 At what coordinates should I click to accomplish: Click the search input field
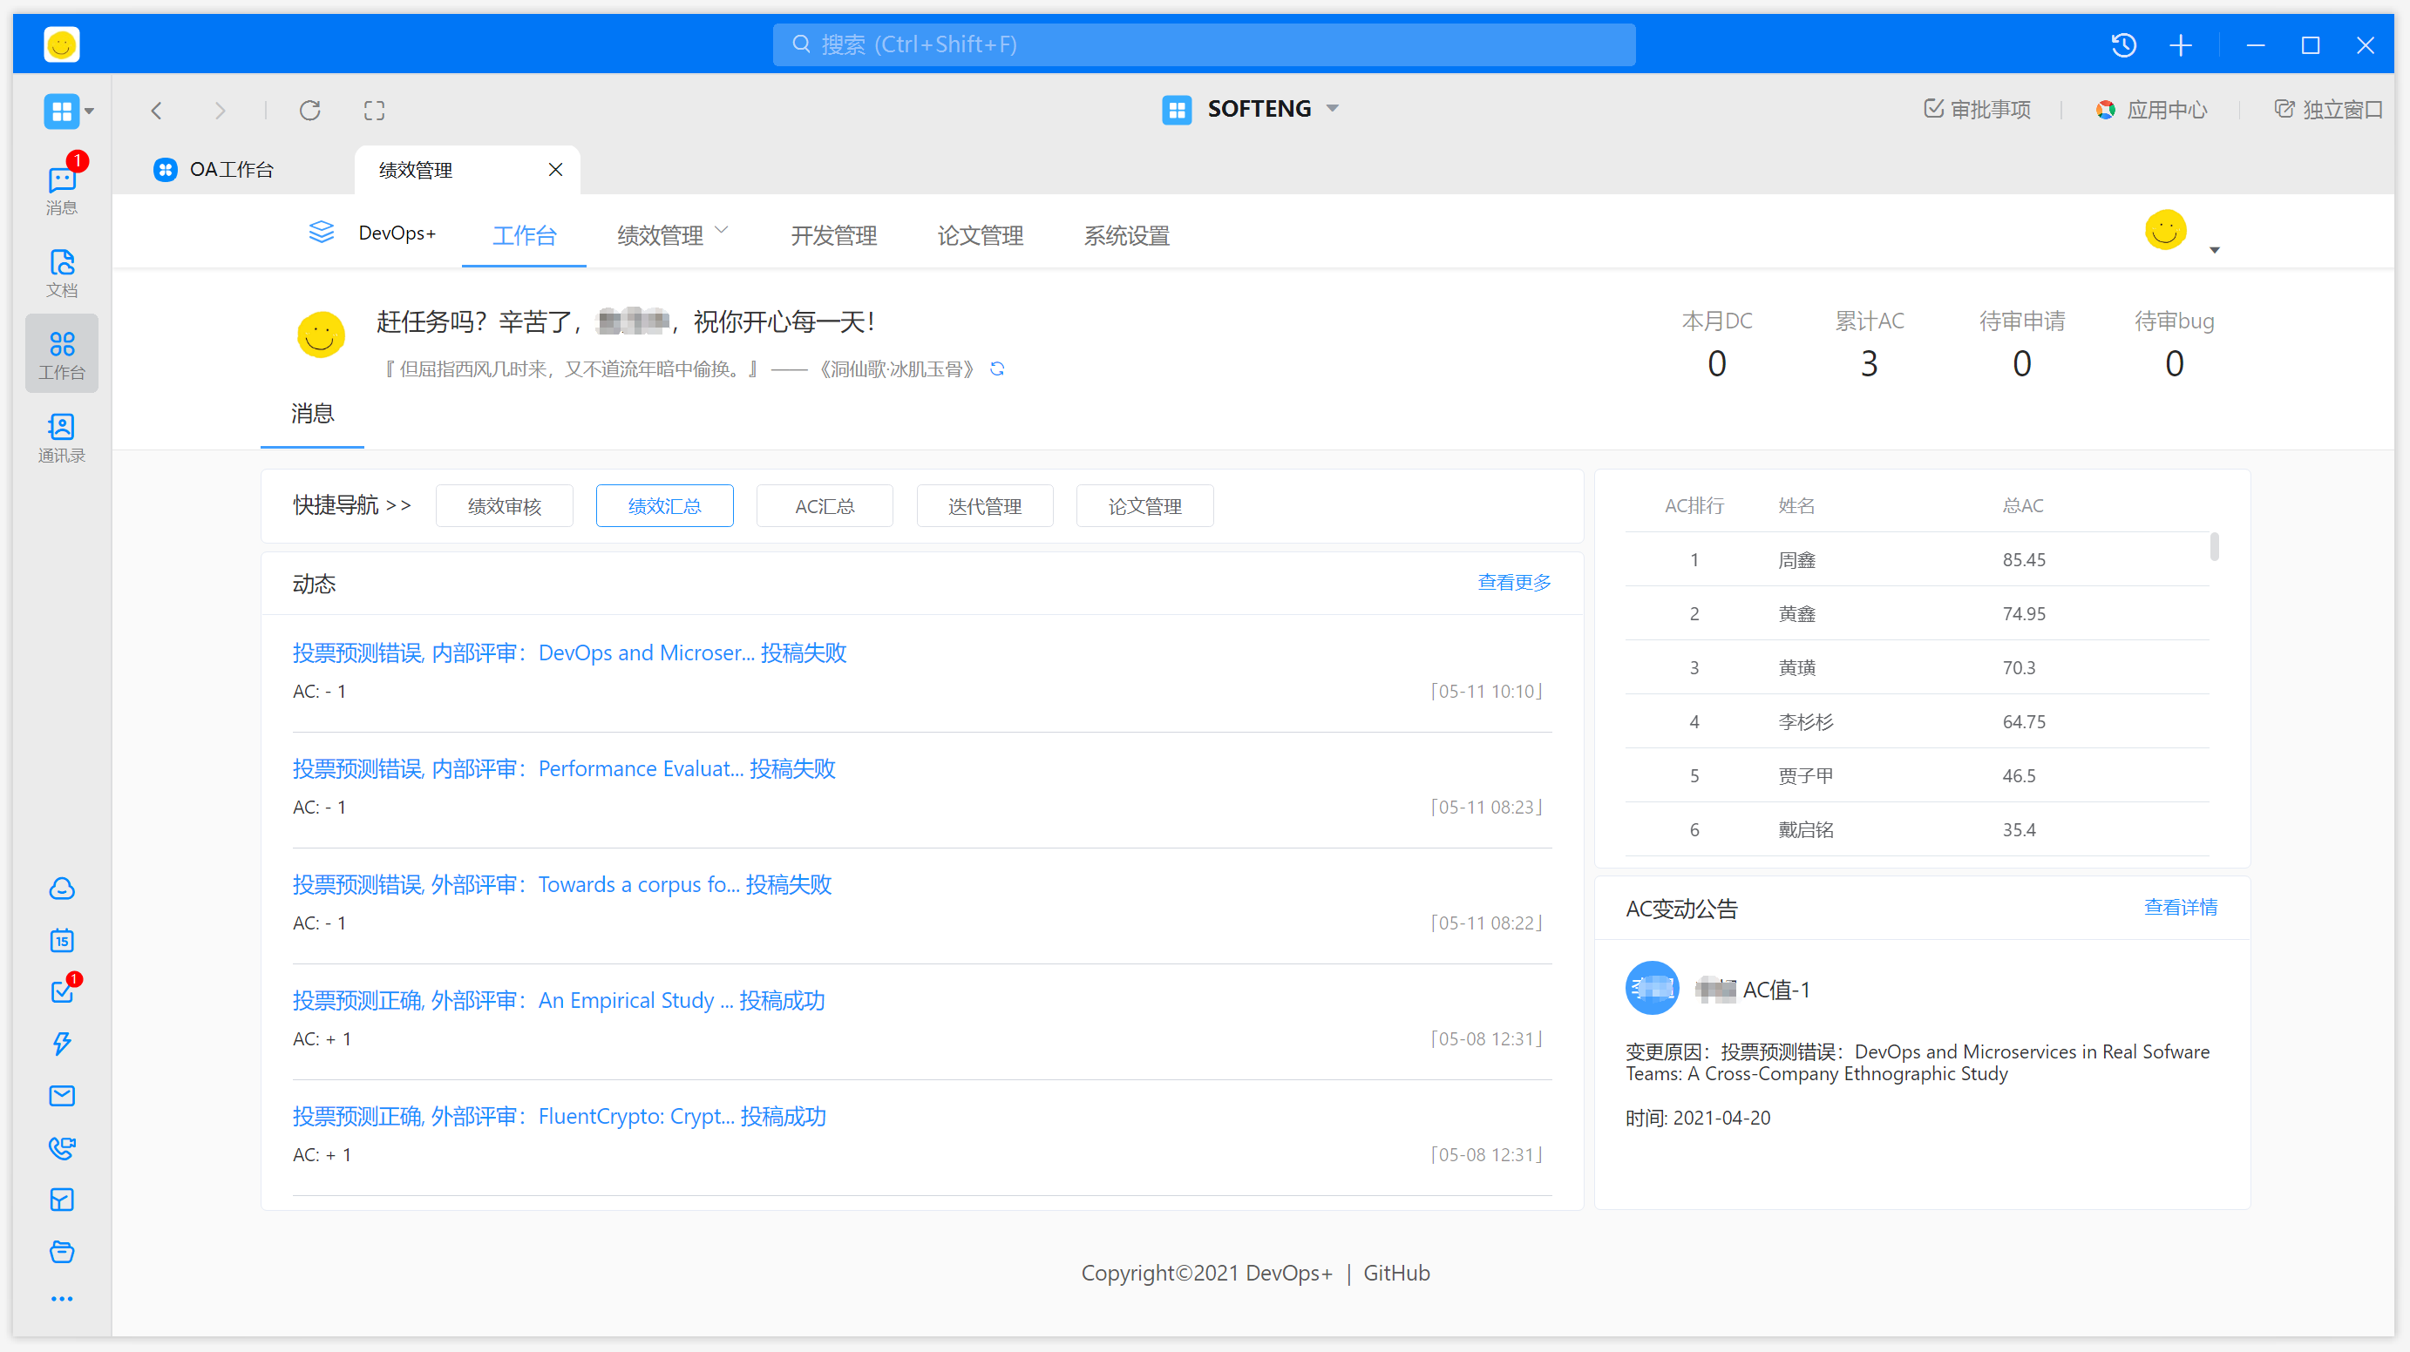pos(1203,45)
